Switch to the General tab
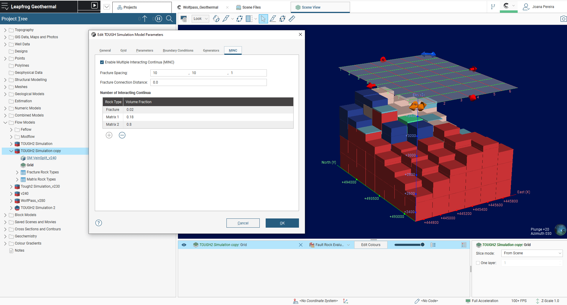Screen dimensions: 567x305 click(105, 50)
